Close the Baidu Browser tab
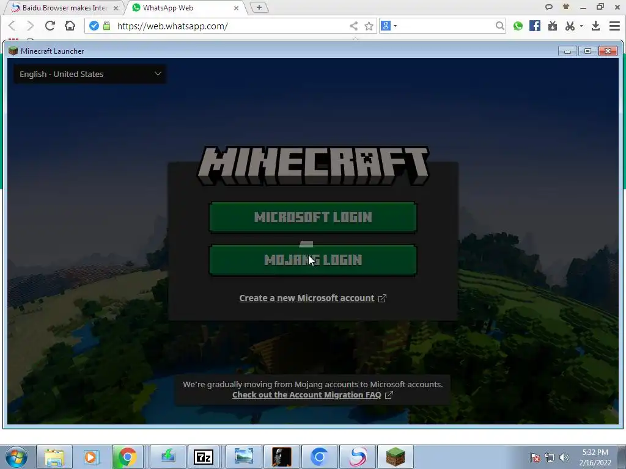Viewport: 626px width, 469px height. click(116, 8)
